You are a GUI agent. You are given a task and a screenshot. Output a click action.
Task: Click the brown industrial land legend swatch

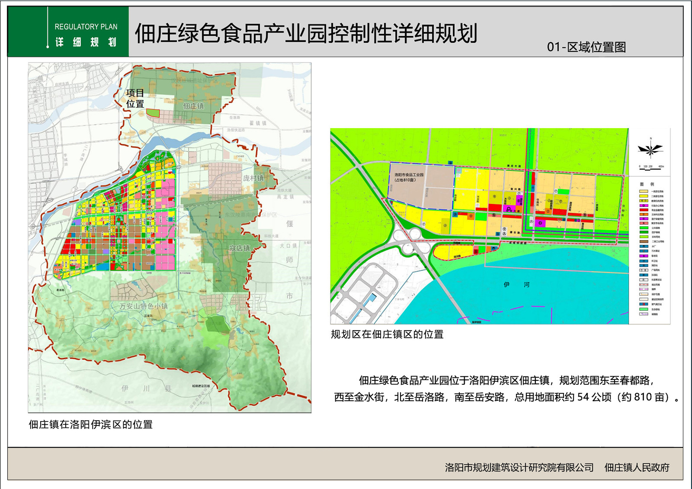643,242
